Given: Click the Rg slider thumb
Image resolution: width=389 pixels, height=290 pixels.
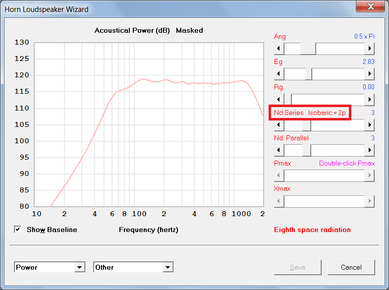Looking at the screenshot, I should (x=288, y=100).
